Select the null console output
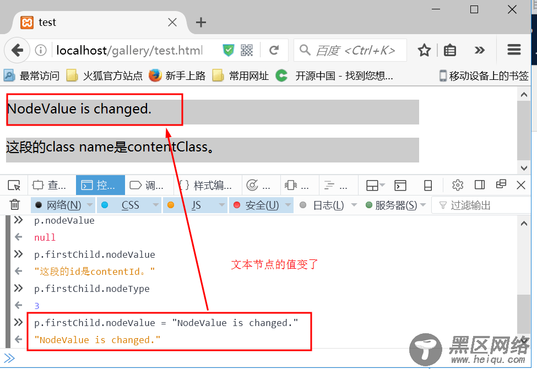537x369 pixels. point(45,237)
